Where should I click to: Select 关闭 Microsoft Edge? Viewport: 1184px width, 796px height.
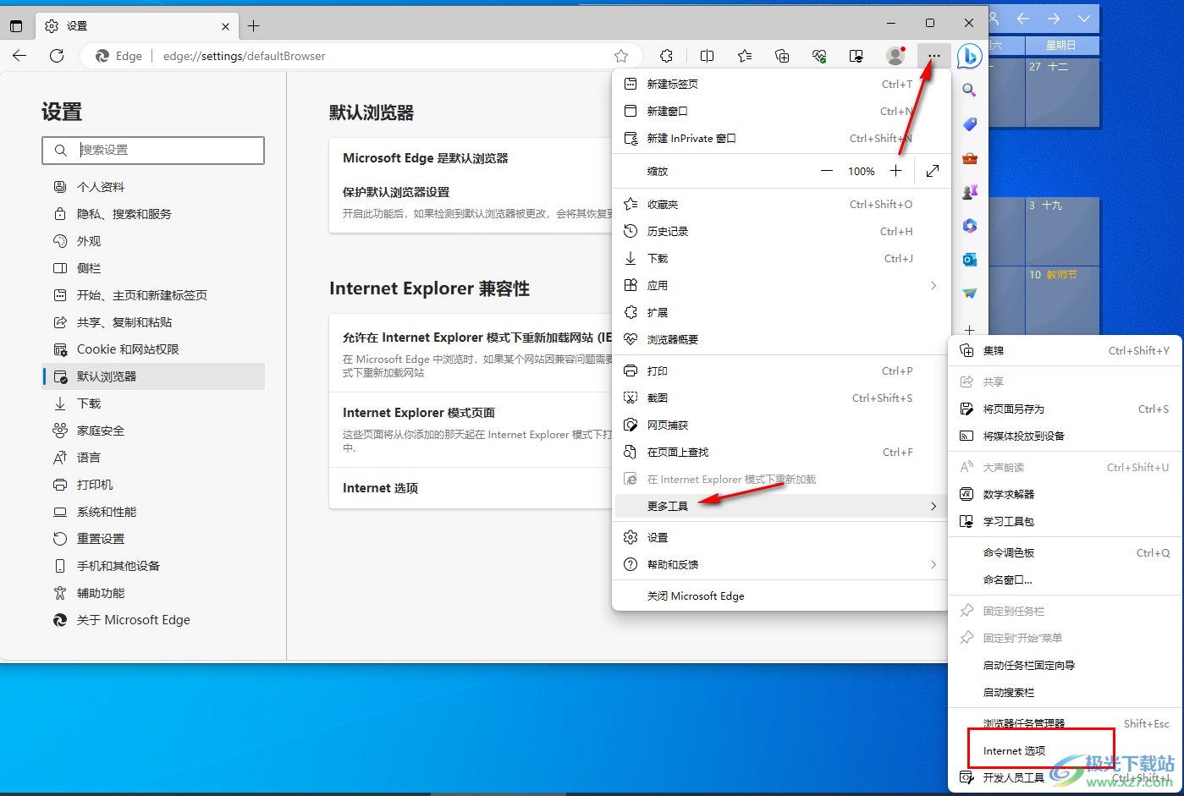(779, 596)
